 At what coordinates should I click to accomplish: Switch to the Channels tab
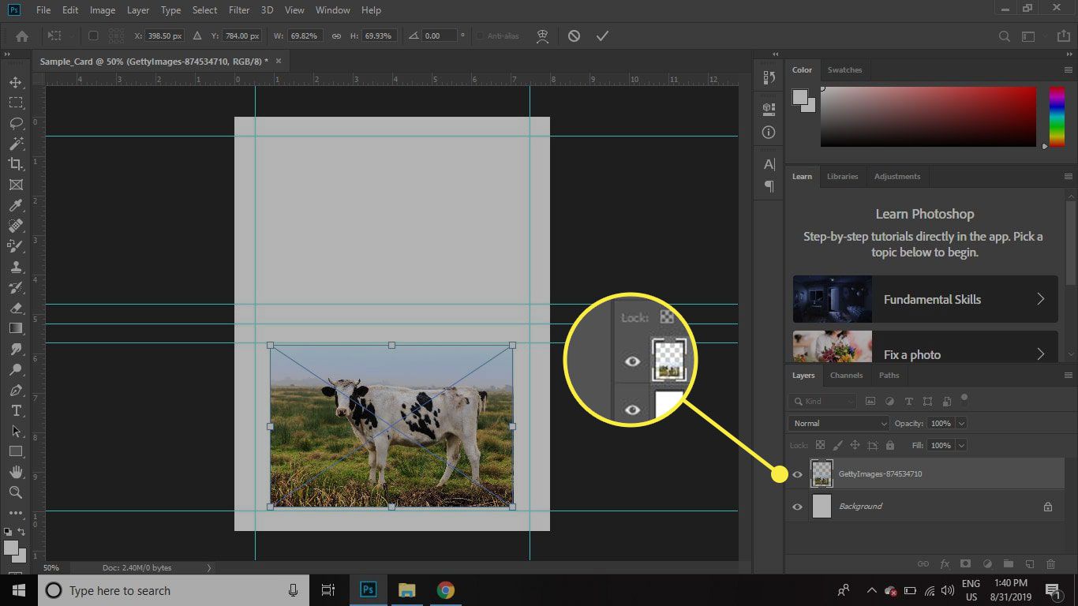tap(846, 376)
